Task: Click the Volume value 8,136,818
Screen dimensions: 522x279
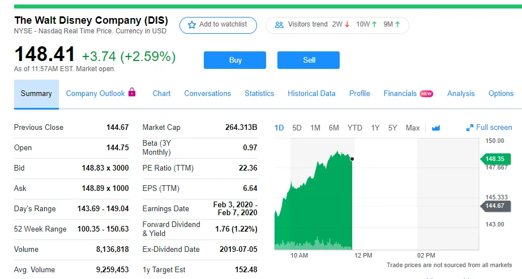Action: click(113, 249)
